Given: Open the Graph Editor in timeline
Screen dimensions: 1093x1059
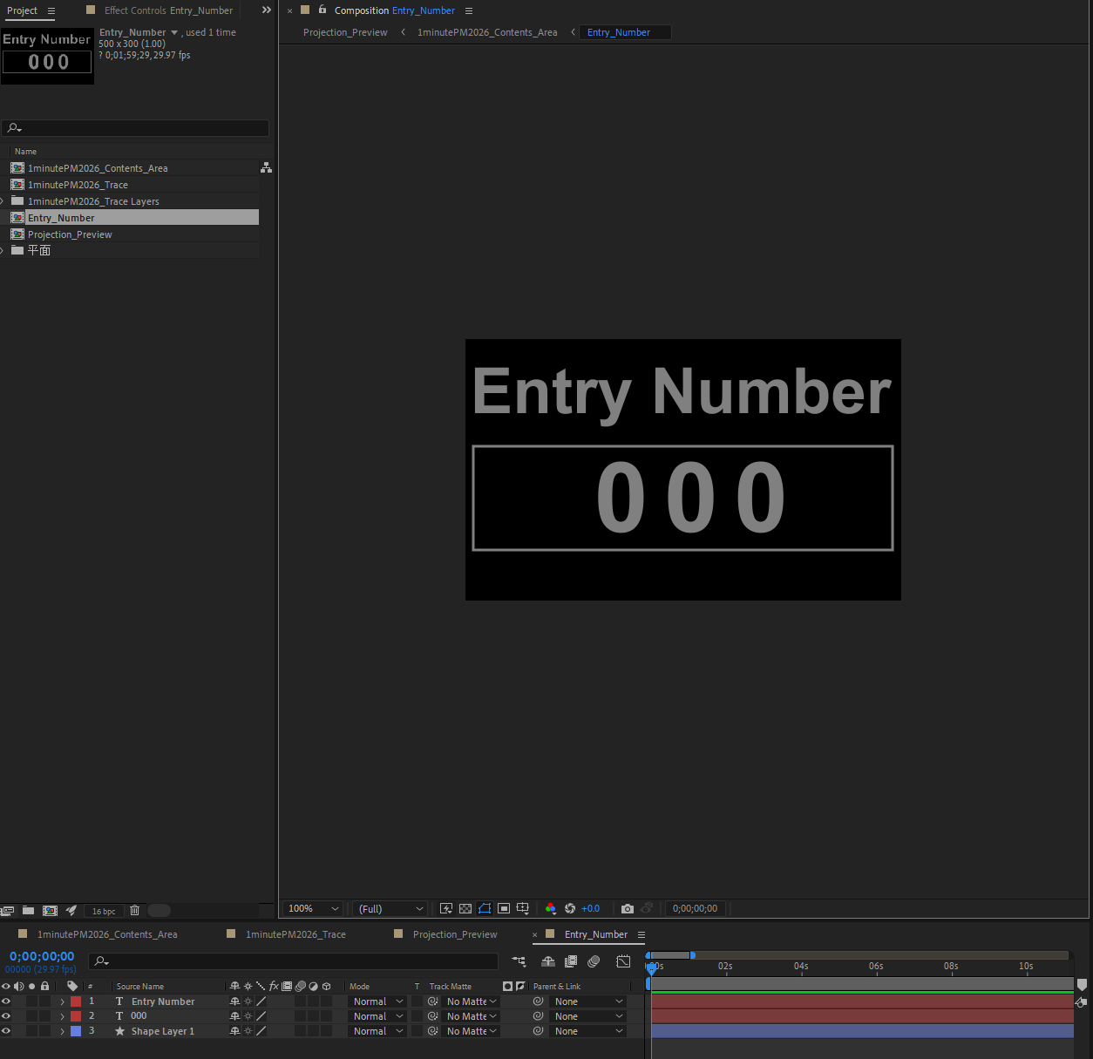Looking at the screenshot, I should [x=623, y=961].
